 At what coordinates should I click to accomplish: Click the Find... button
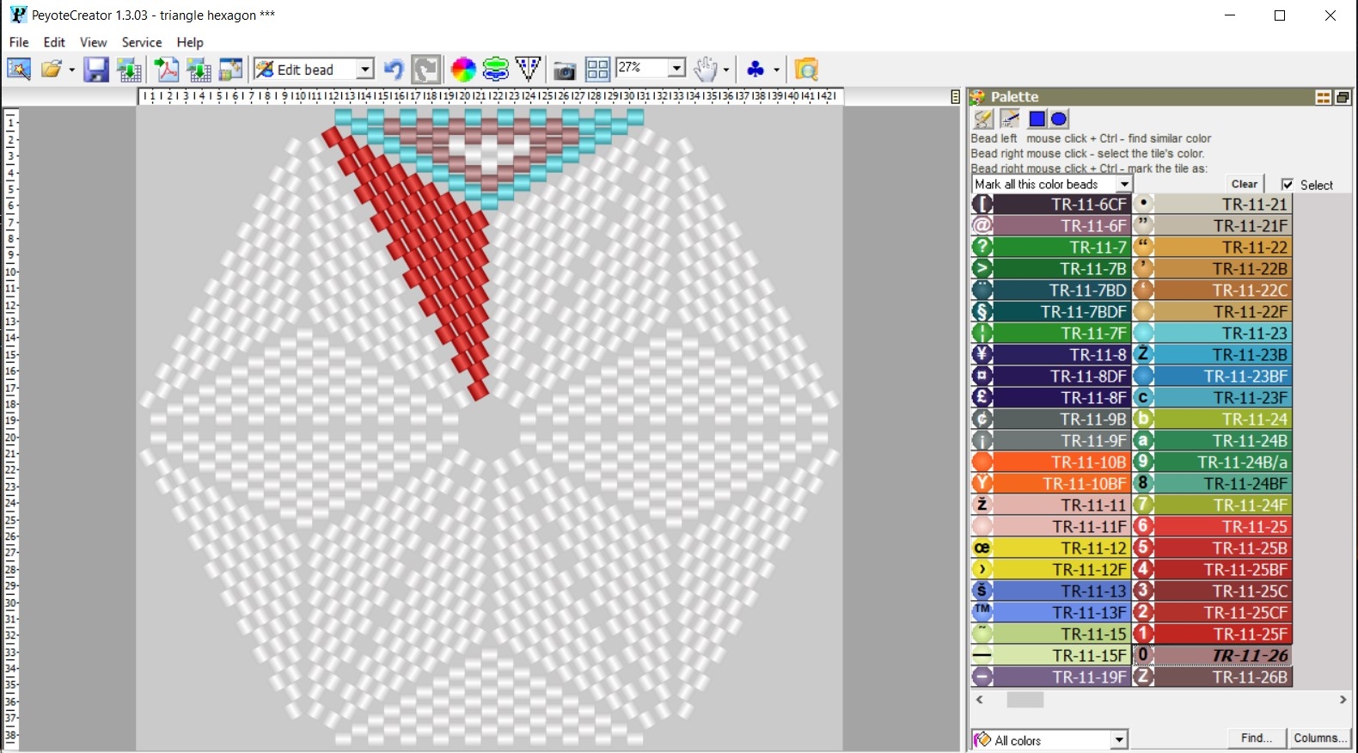[x=1256, y=738]
